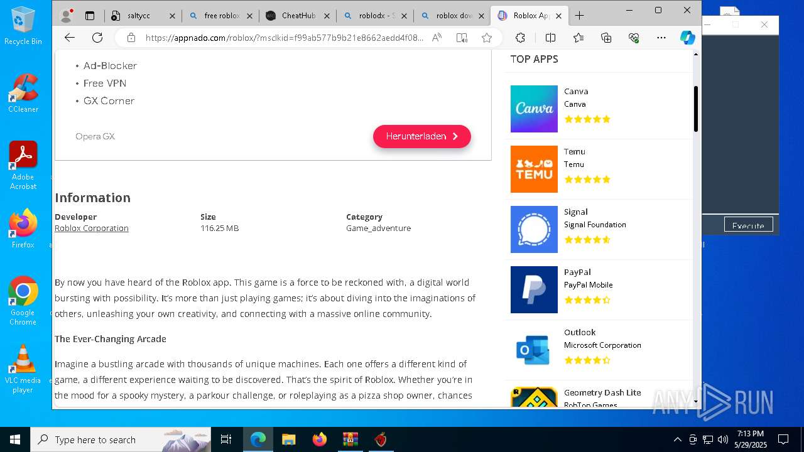Open the Signal app icon

(x=534, y=229)
